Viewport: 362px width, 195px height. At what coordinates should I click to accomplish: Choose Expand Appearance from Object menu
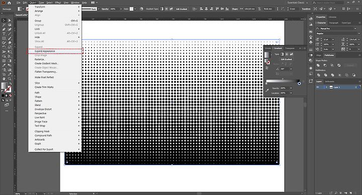[x=55, y=51]
